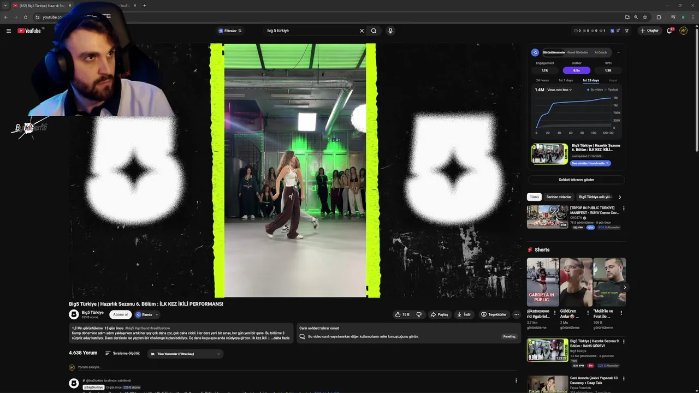Open the Melih'le ve Fırat ile short

[x=609, y=282]
